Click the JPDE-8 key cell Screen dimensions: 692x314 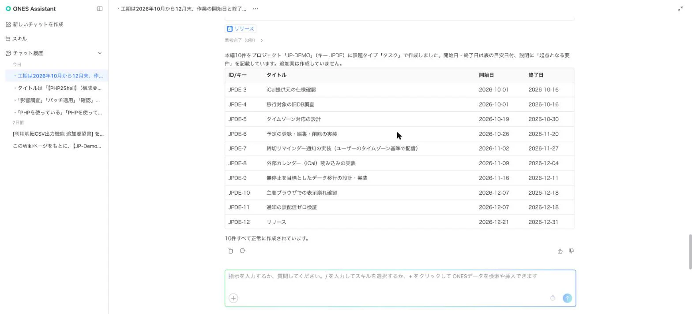click(237, 163)
